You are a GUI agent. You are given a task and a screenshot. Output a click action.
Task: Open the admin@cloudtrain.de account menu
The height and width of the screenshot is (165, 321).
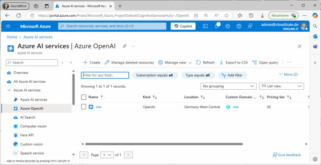tap(284, 26)
